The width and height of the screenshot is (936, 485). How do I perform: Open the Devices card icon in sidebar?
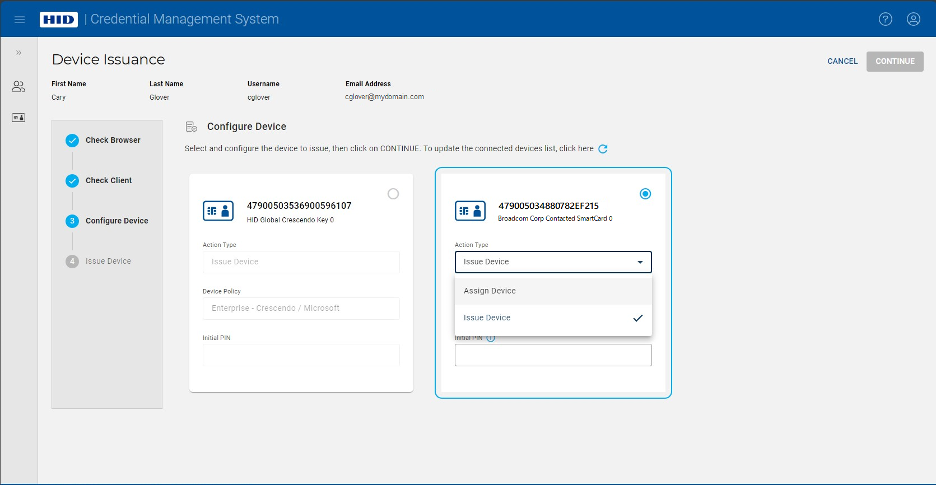pos(18,118)
